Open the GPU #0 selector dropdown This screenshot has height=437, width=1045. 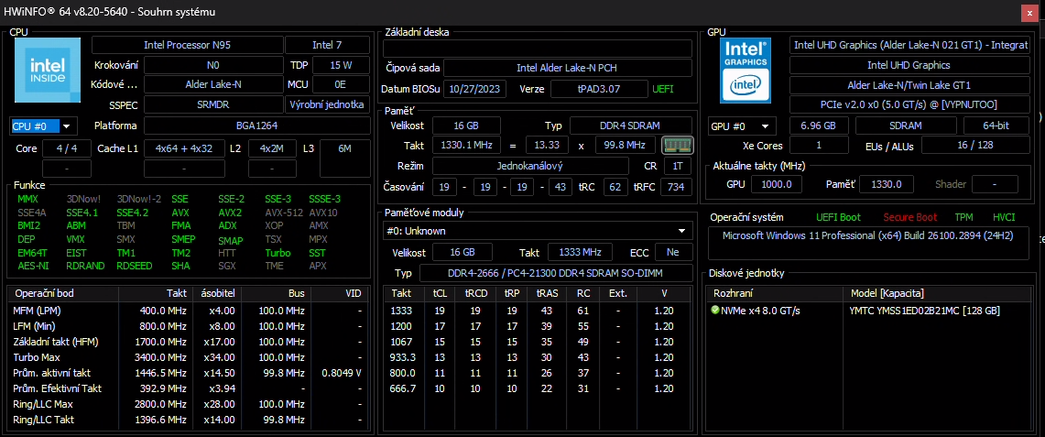(x=743, y=126)
